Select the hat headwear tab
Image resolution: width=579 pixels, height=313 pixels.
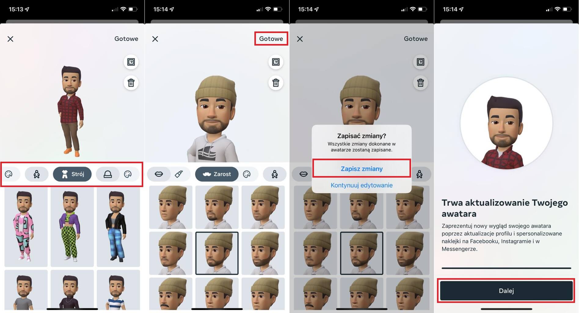pyautogui.click(x=107, y=174)
